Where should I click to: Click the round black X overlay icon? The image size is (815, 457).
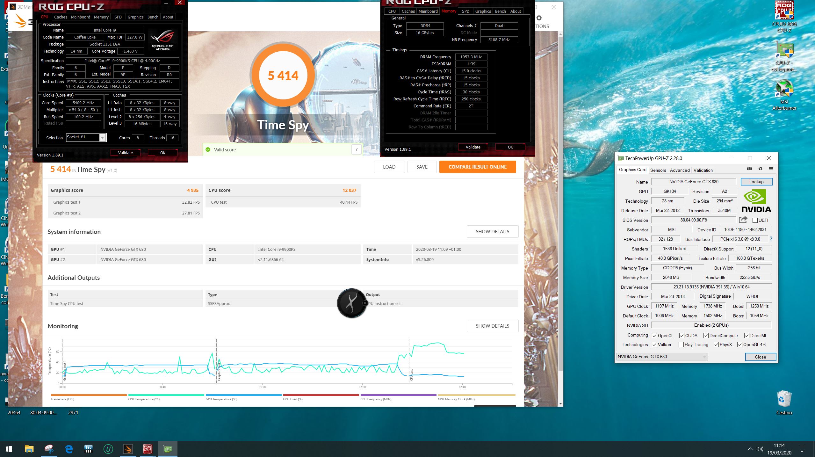click(352, 303)
